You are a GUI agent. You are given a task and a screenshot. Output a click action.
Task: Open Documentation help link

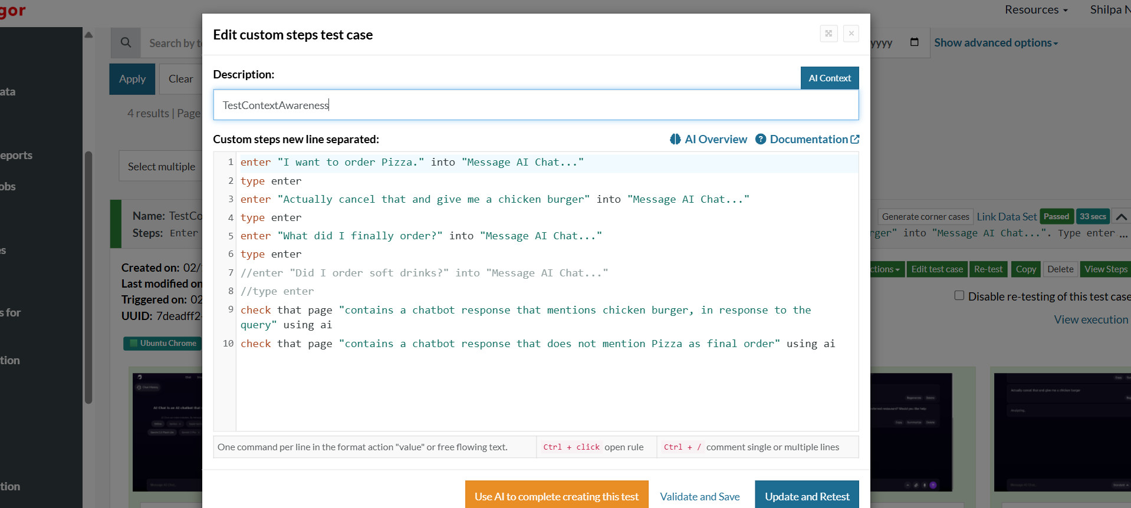(808, 139)
